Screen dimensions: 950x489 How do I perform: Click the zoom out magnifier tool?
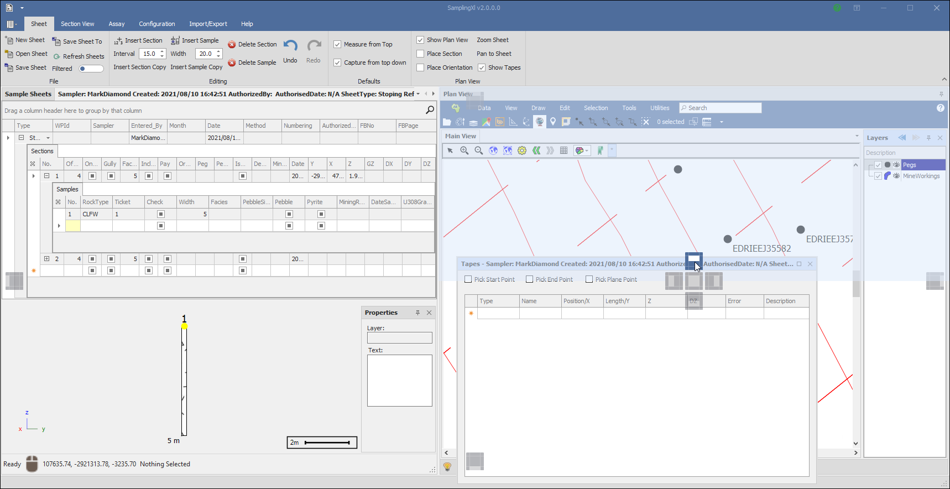pos(479,150)
